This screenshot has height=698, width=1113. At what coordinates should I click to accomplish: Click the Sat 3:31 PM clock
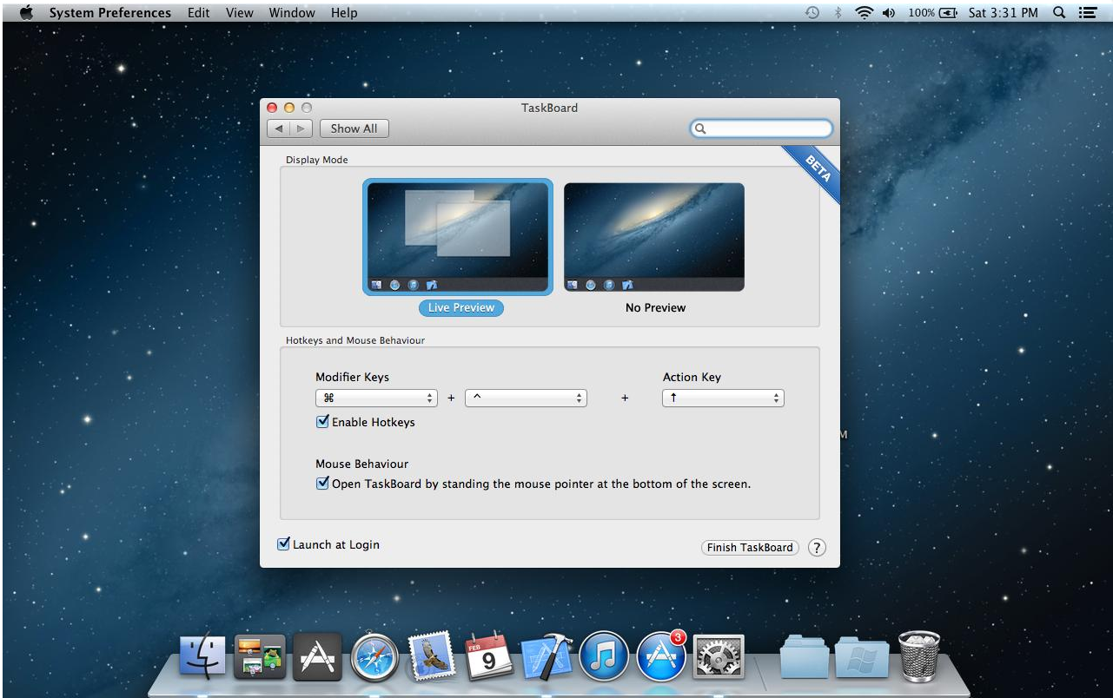(x=1004, y=12)
